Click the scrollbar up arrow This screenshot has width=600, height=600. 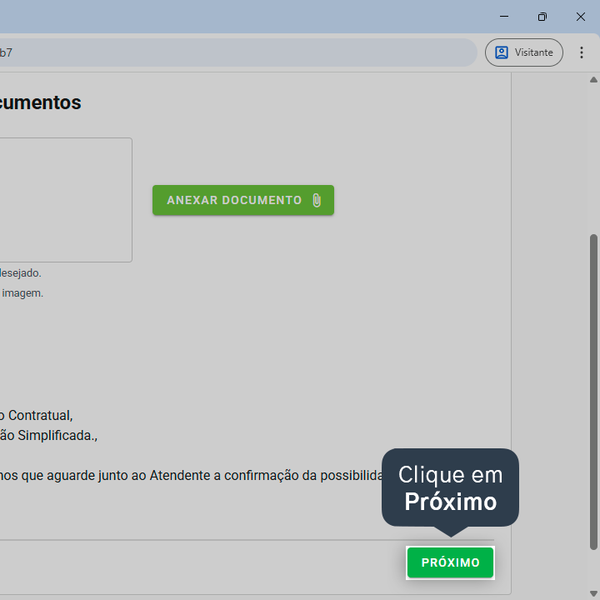(593, 80)
